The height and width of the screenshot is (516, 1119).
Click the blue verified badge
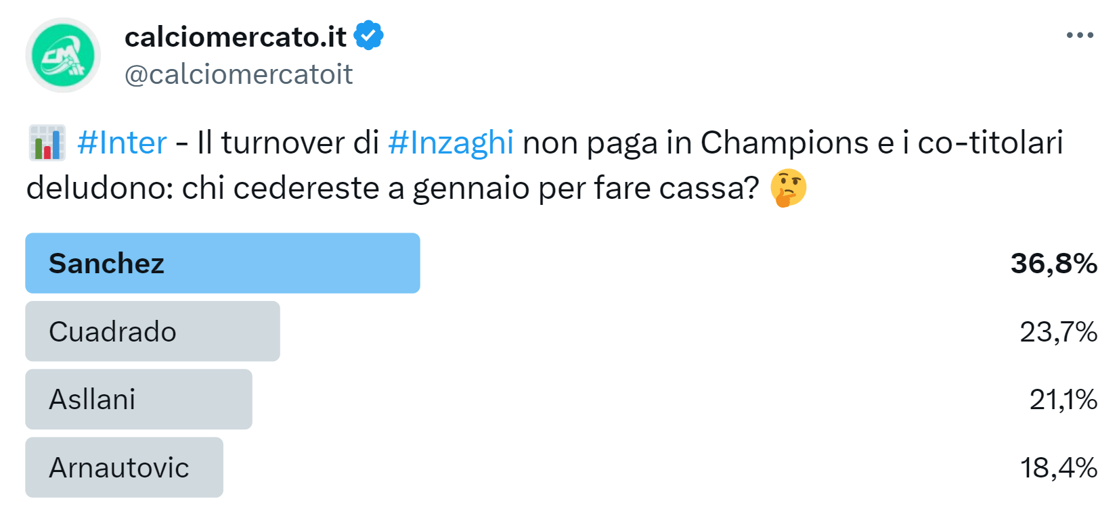pos(369,36)
